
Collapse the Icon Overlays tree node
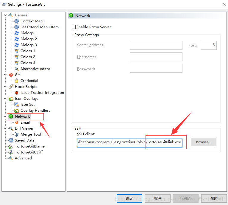click(x=5, y=99)
